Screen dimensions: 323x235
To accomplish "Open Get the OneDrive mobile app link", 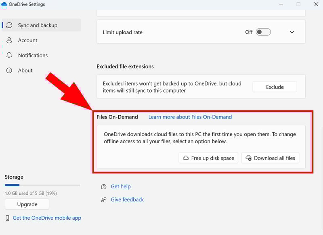I will pos(47,218).
